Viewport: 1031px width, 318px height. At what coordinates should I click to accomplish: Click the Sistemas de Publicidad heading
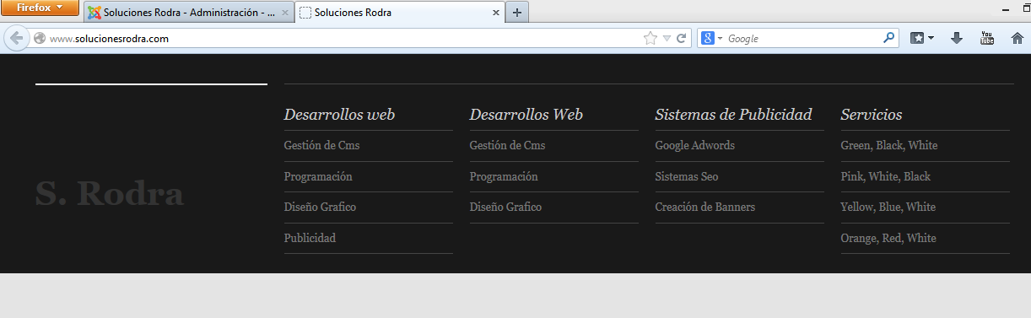[734, 115]
